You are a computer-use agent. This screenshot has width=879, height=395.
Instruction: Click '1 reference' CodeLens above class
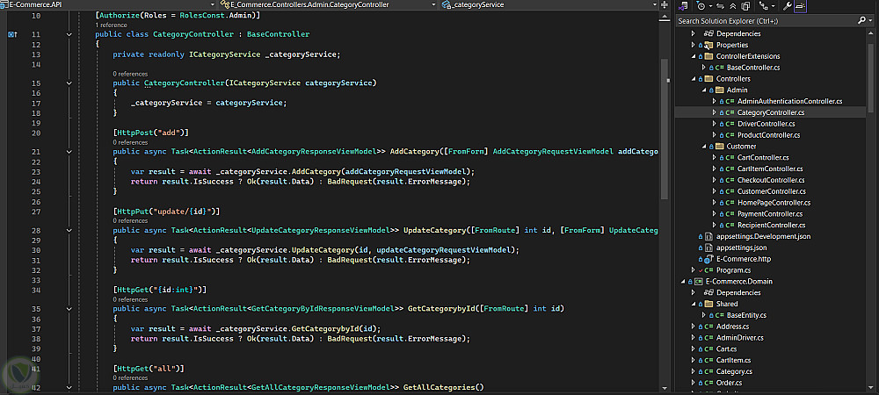click(x=111, y=25)
